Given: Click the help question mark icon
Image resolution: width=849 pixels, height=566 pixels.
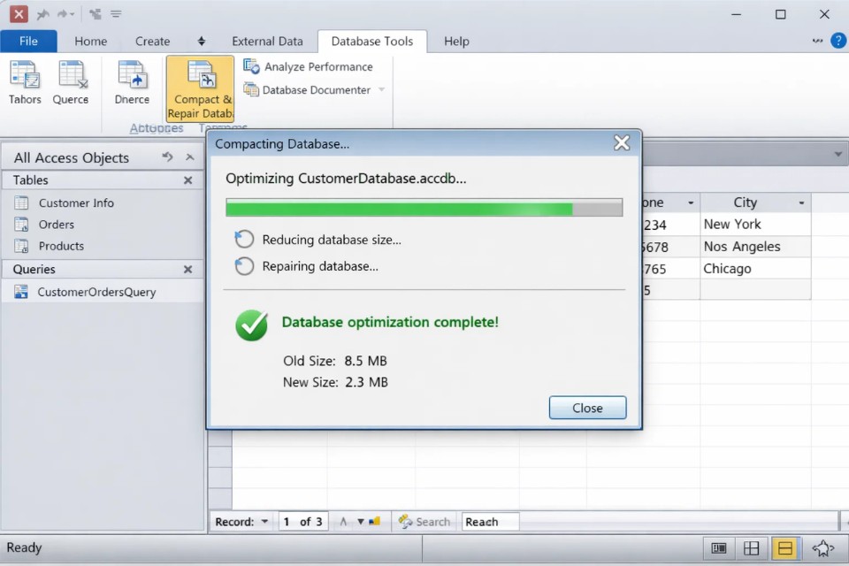Looking at the screenshot, I should (838, 41).
